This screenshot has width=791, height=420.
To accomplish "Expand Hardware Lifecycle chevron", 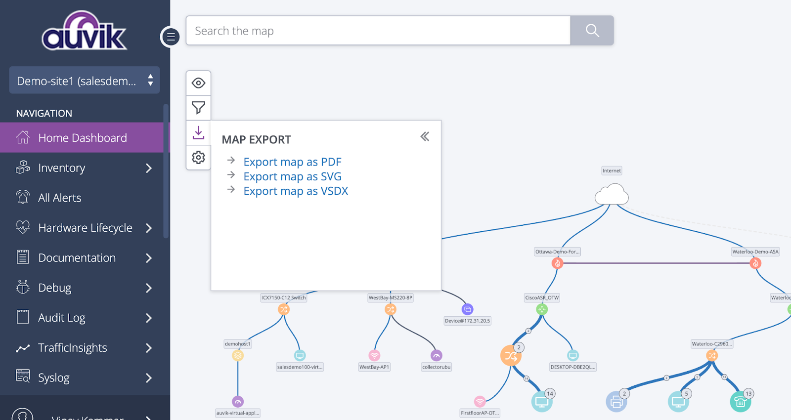I will [149, 228].
